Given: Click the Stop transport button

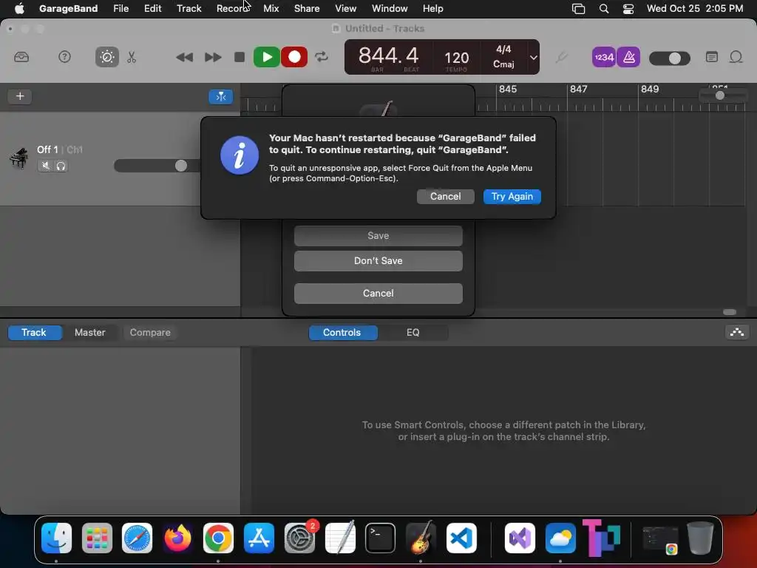Looking at the screenshot, I should click(239, 57).
